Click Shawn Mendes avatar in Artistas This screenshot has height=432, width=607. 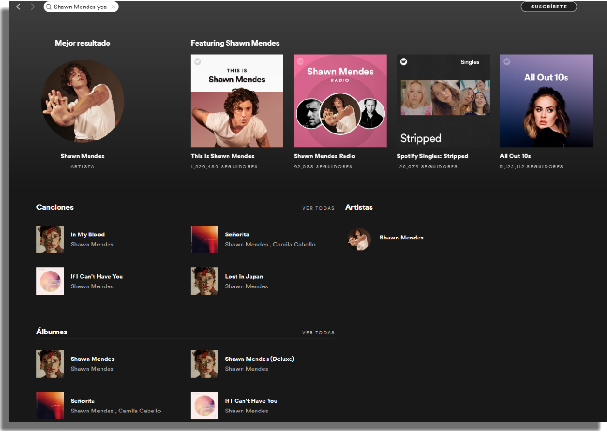[x=359, y=239]
